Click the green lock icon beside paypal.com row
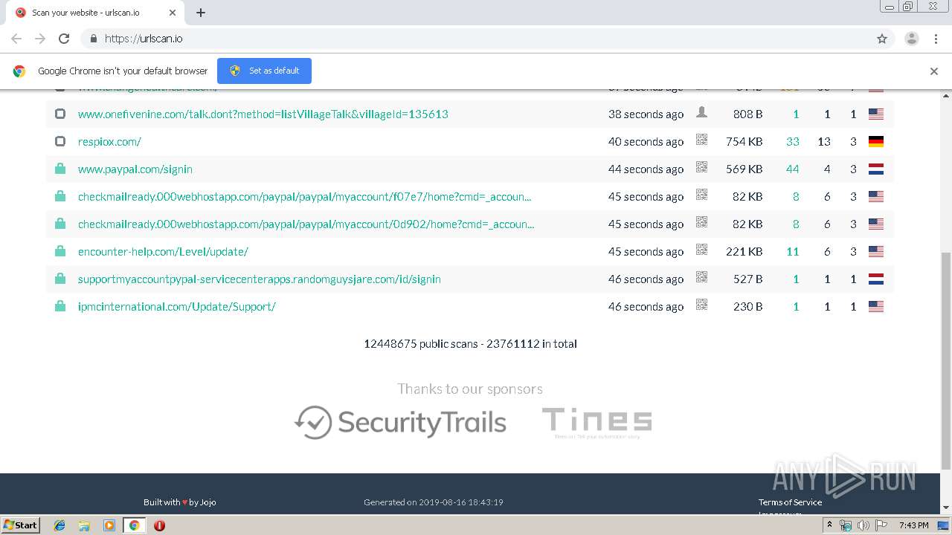The height and width of the screenshot is (535, 952). pyautogui.click(x=60, y=169)
